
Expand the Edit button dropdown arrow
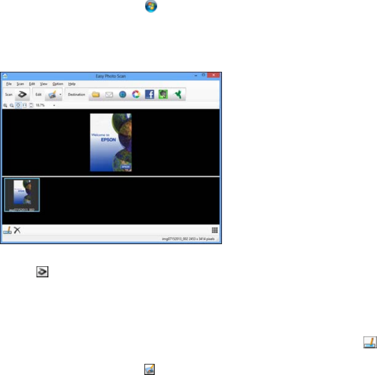coord(60,94)
